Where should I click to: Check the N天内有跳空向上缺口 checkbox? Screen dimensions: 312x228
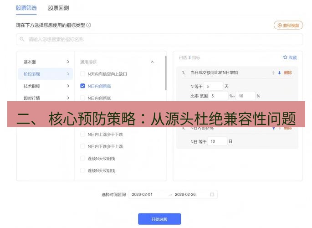(x=82, y=74)
